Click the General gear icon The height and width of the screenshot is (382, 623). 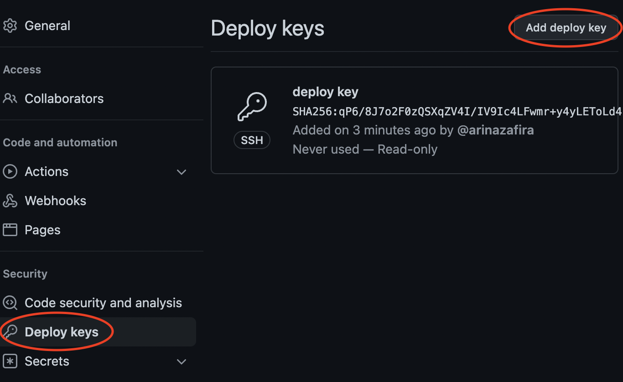click(10, 26)
